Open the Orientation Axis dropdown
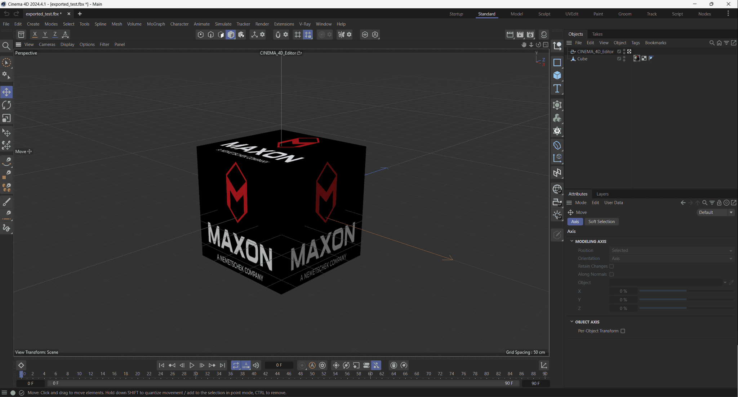The image size is (738, 397). [672, 259]
